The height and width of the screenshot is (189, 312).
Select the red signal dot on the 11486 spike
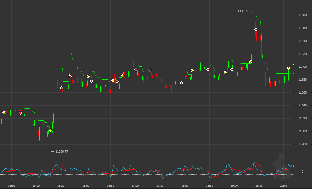[255, 29]
